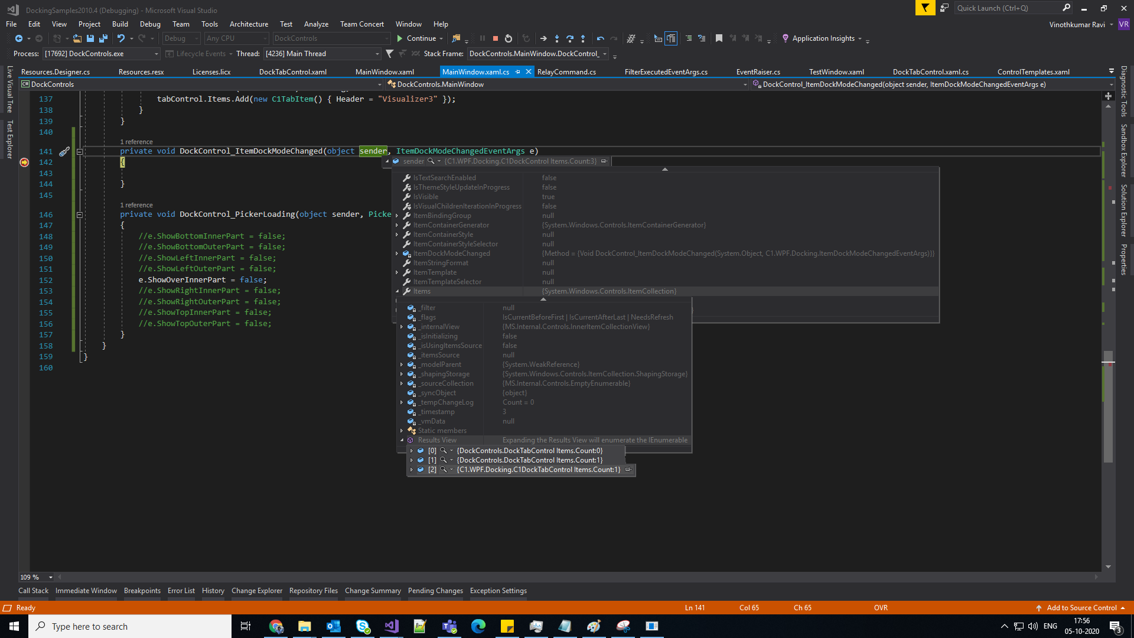This screenshot has width=1134, height=638.
Task: Expand the ItemContainerGenerator property row
Action: tap(397, 225)
